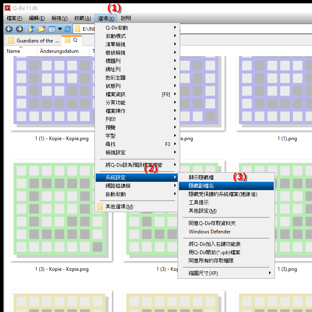Refresh with the blue arrows icon

coord(68,29)
